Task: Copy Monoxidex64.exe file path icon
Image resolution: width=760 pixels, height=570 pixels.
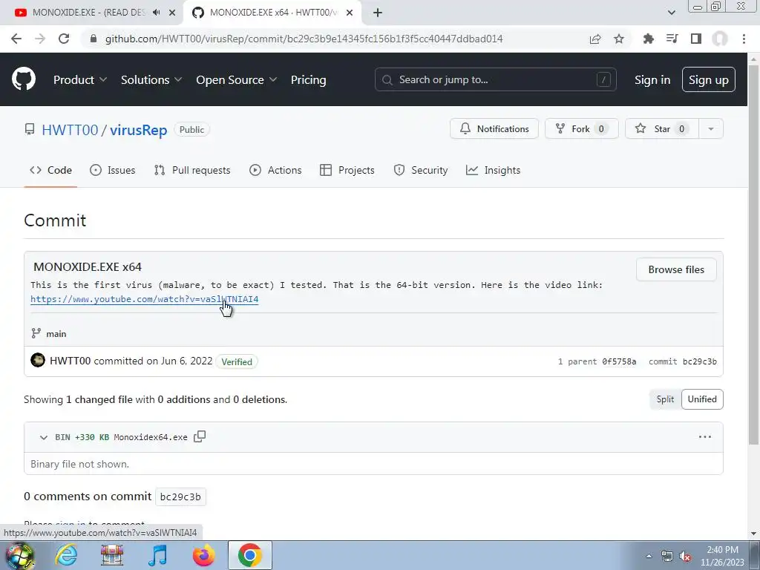Action: [x=200, y=436]
